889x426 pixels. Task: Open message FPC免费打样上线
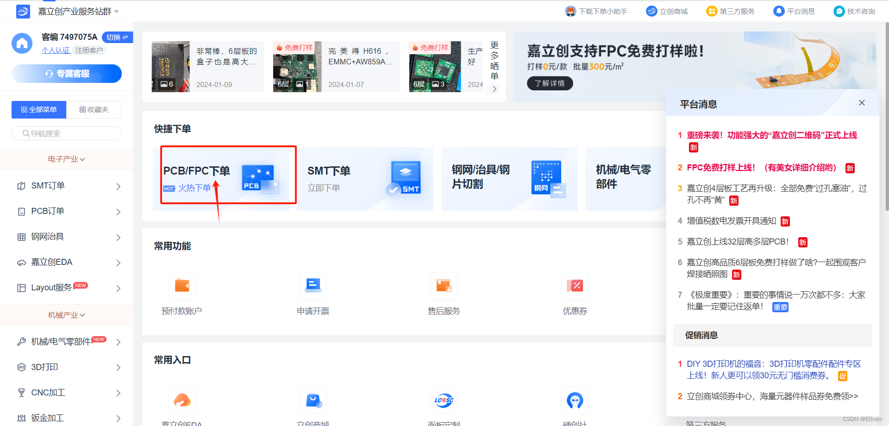761,168
